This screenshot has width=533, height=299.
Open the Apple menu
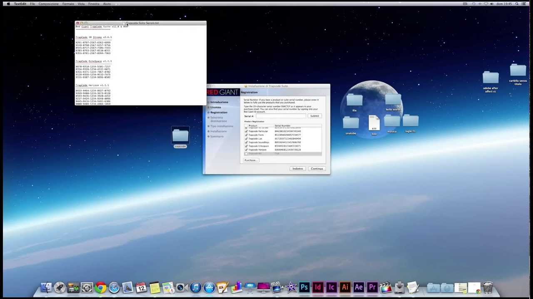pyautogui.click(x=8, y=4)
